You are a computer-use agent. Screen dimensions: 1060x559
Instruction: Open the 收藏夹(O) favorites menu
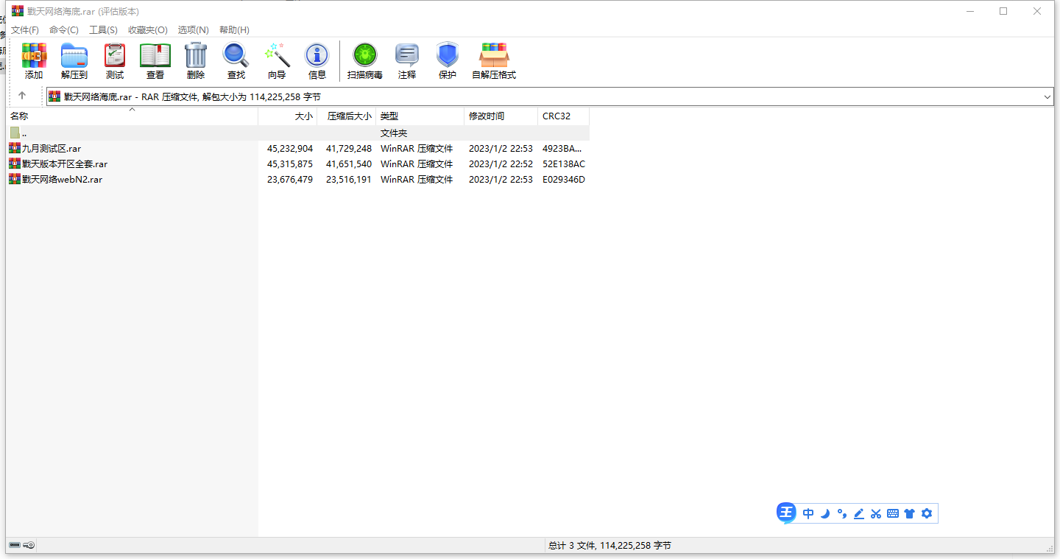(148, 30)
